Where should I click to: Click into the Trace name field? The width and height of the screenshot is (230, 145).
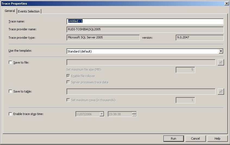tap(145, 21)
